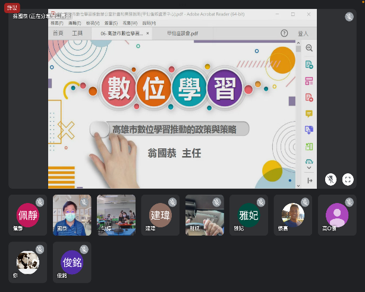Click the 登入 sign-in button
365x292 pixels.
(x=303, y=33)
